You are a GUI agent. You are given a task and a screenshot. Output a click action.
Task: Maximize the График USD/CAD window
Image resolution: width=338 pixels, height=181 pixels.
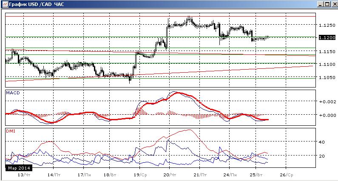point(327,4)
